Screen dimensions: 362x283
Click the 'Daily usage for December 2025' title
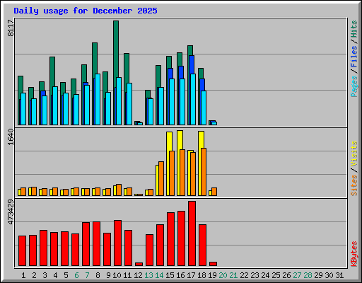tap(86, 11)
